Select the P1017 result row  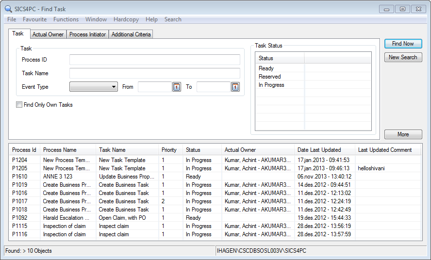click(215, 201)
